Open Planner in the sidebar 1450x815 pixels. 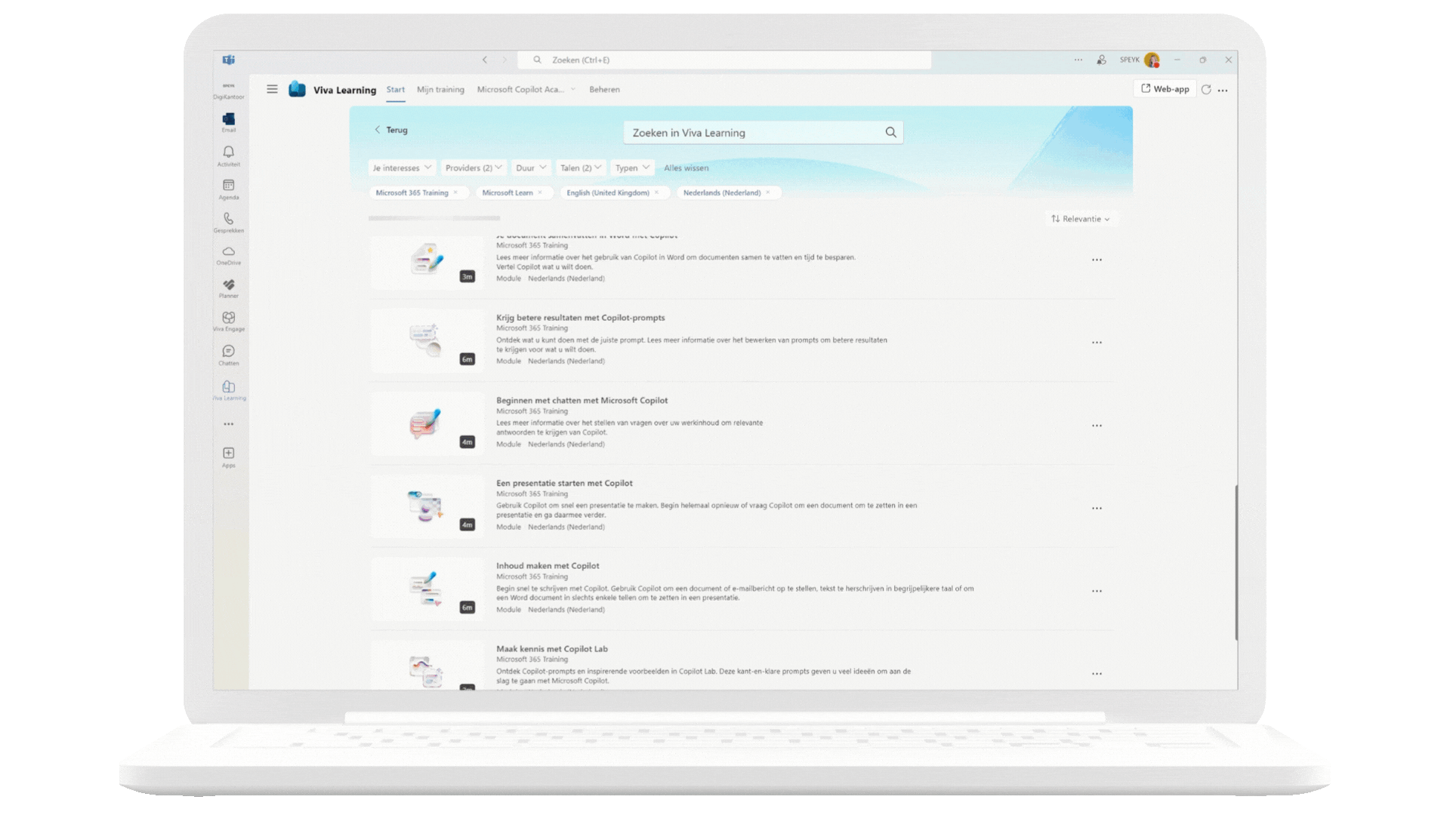(x=229, y=288)
